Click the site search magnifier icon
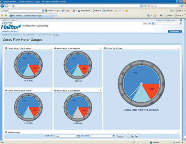 tap(181, 23)
